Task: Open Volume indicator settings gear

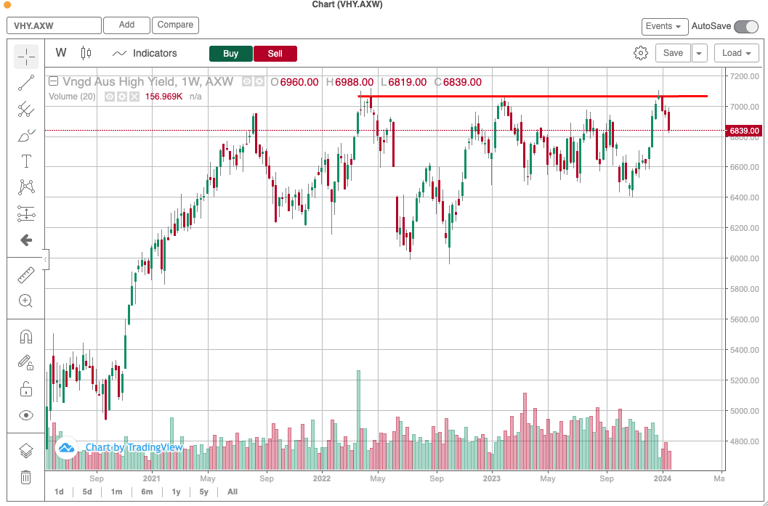Action: click(122, 97)
